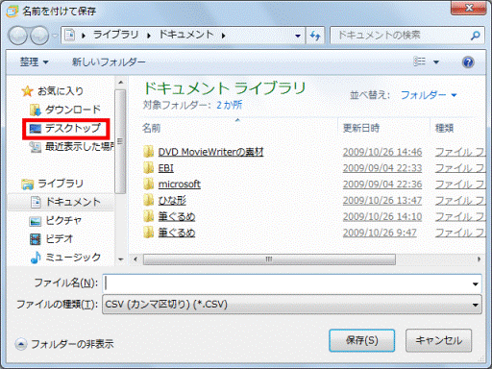Viewport: 492px width, 369px height.
Task: Open the address bar history dropdown
Action: pyautogui.click(x=298, y=36)
